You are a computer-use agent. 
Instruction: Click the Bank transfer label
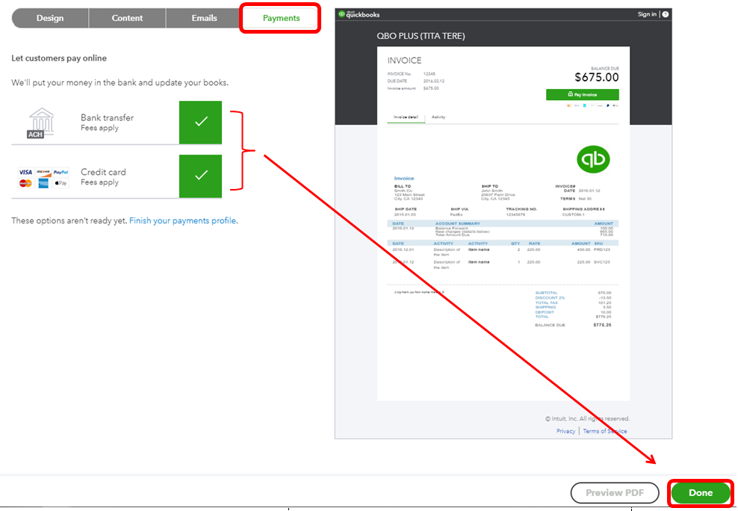click(108, 117)
